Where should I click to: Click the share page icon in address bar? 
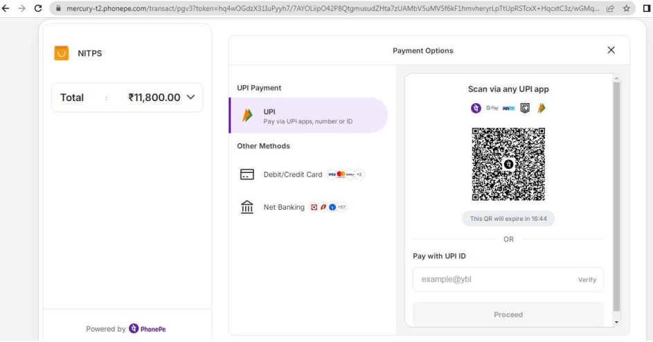(x=610, y=8)
